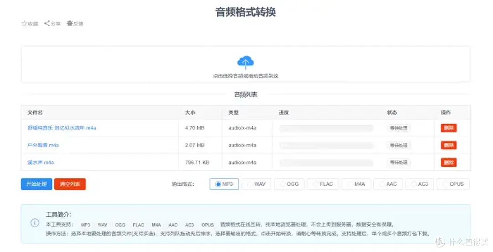Click the 音频格式转换 page title

(246, 12)
